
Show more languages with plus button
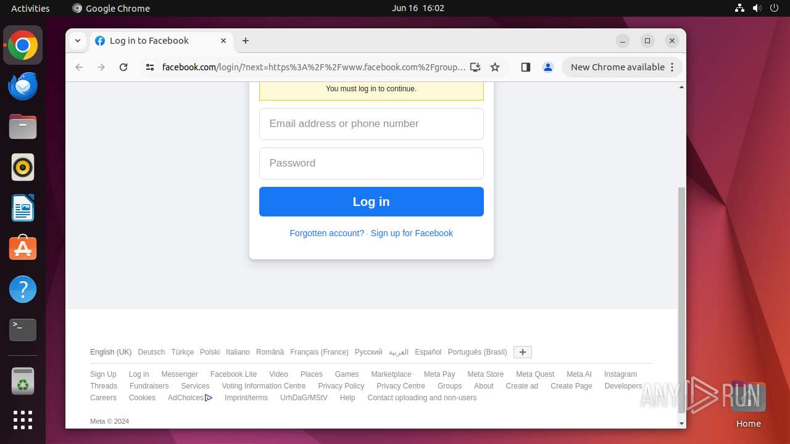[523, 352]
